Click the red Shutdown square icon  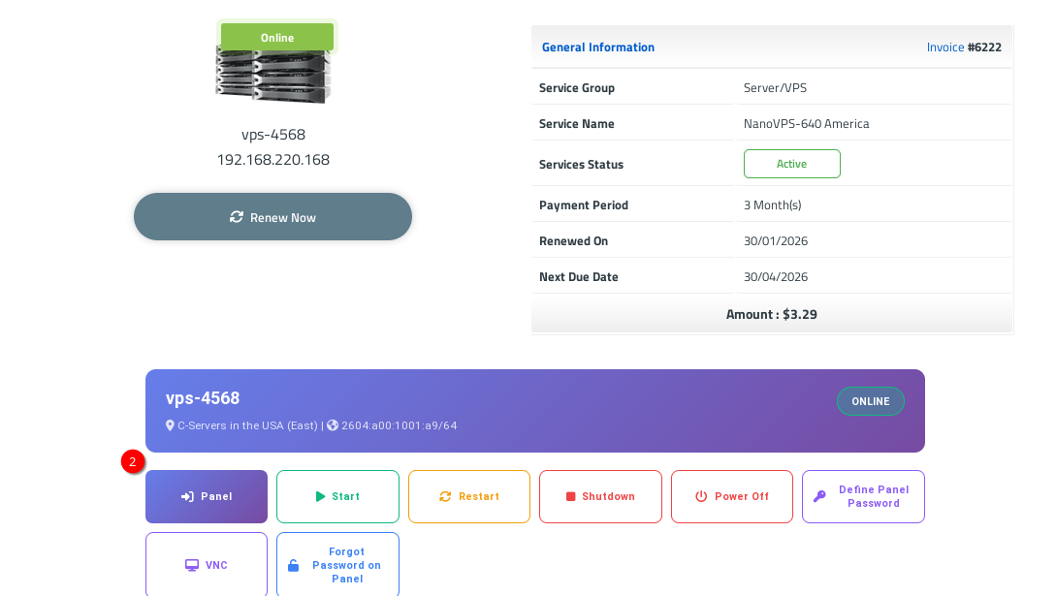click(571, 497)
